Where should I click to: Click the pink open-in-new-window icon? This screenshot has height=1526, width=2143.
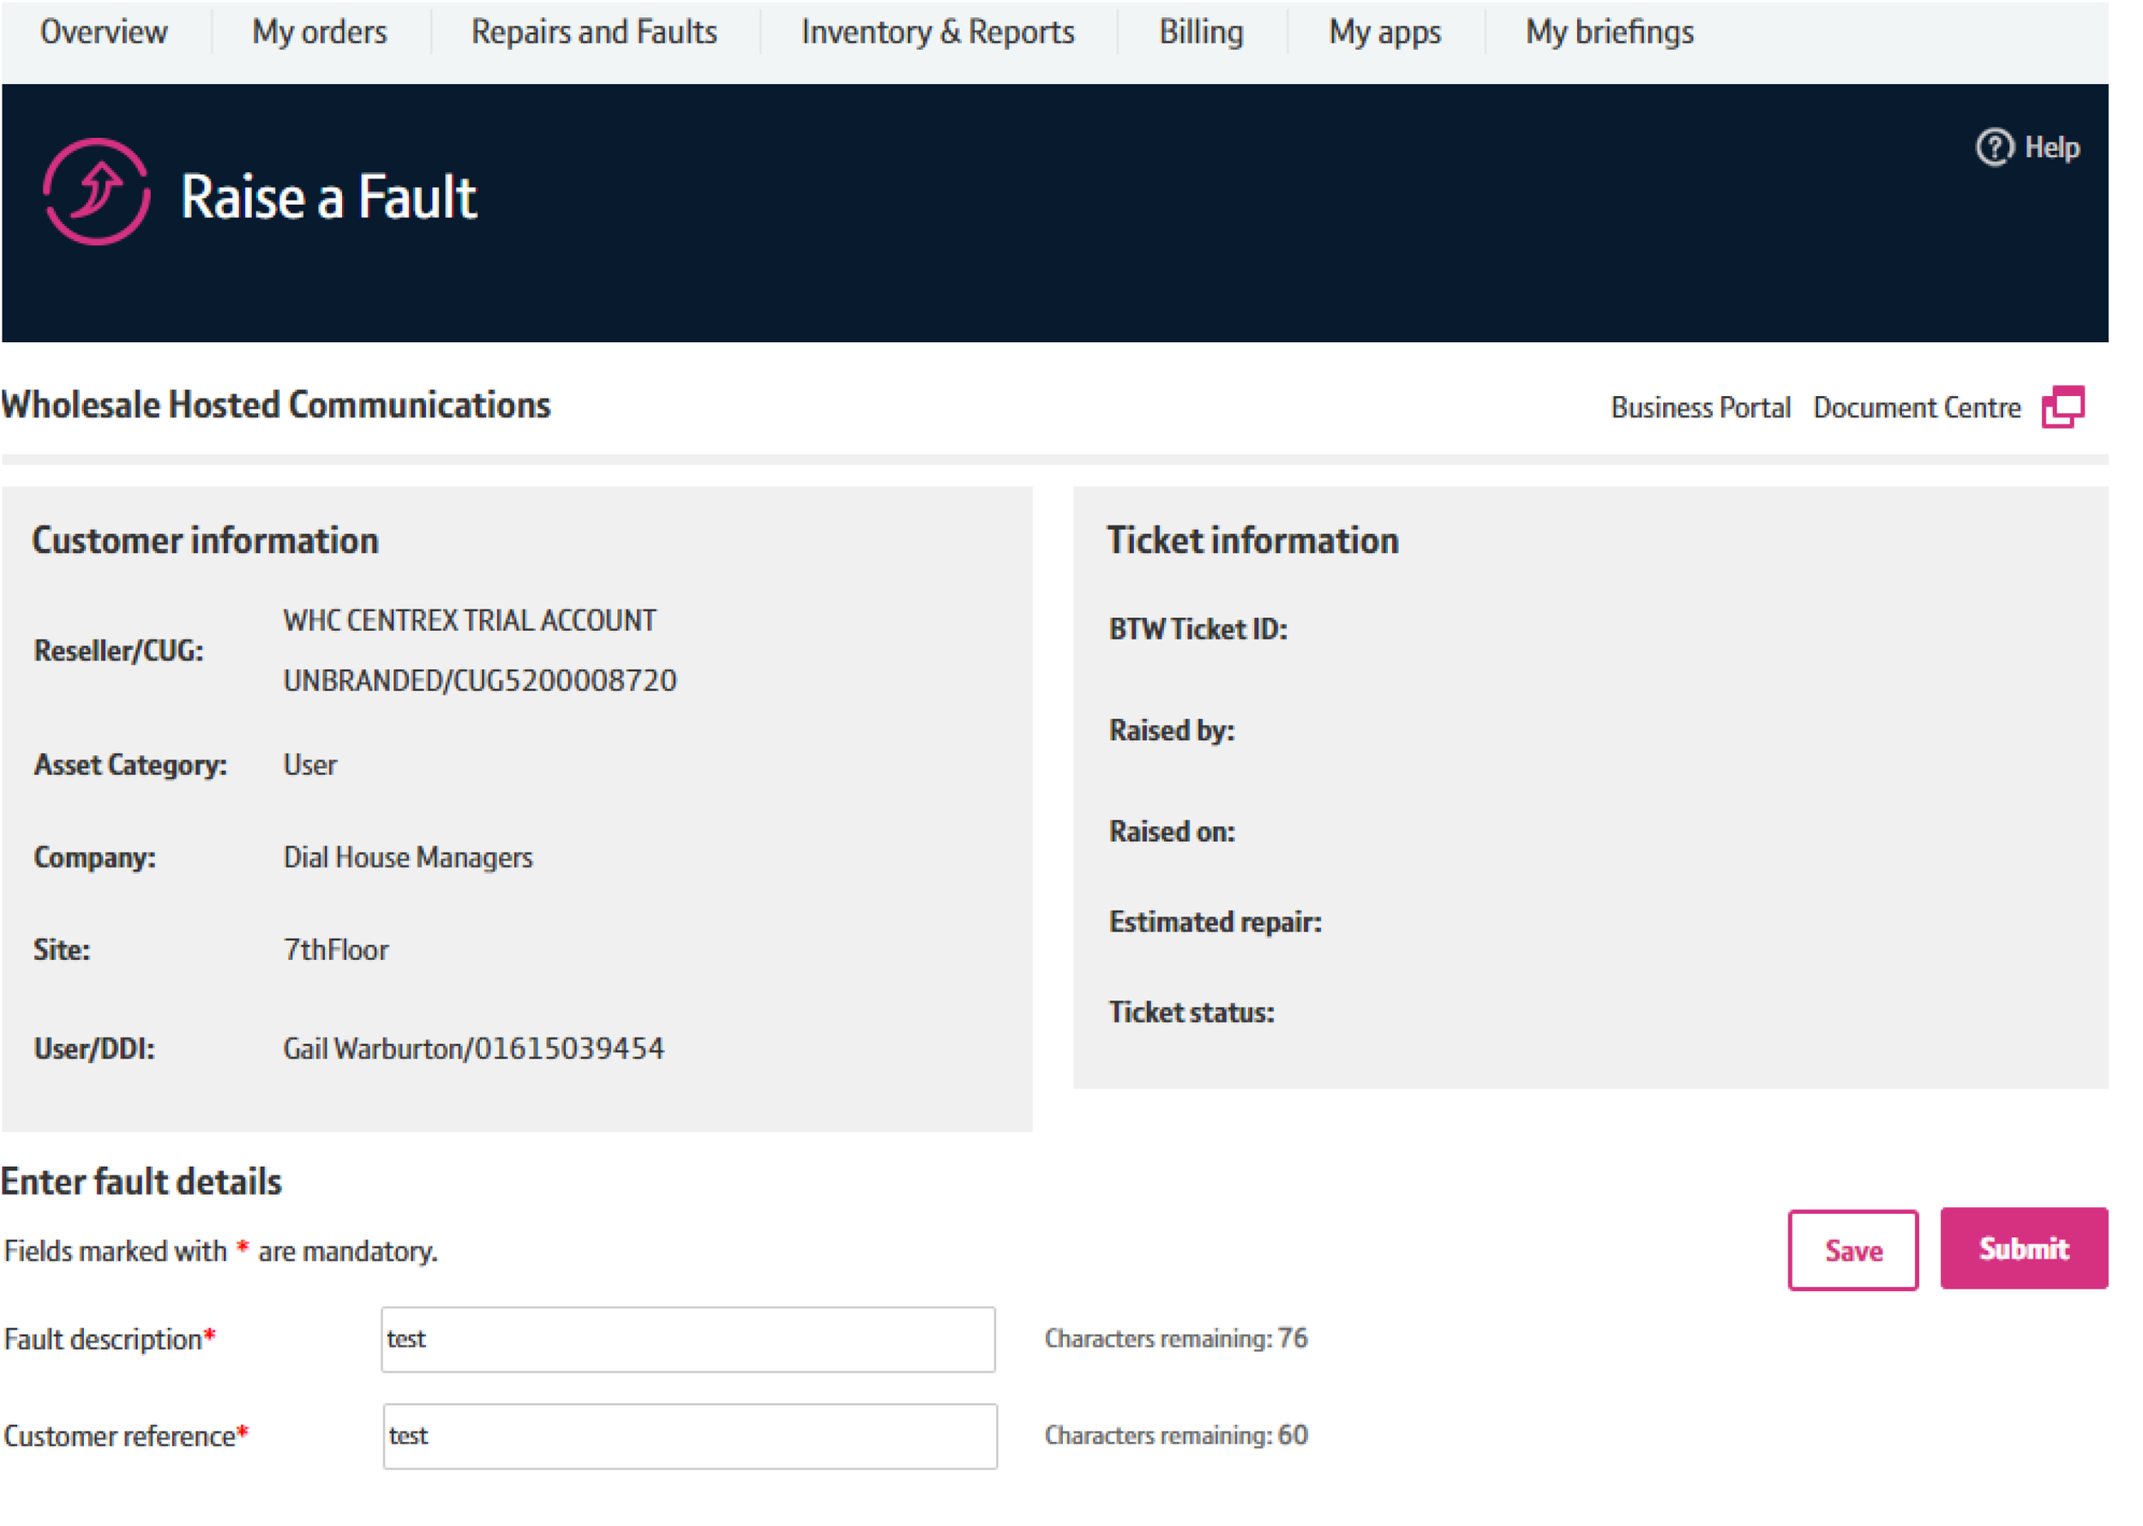coord(2062,407)
